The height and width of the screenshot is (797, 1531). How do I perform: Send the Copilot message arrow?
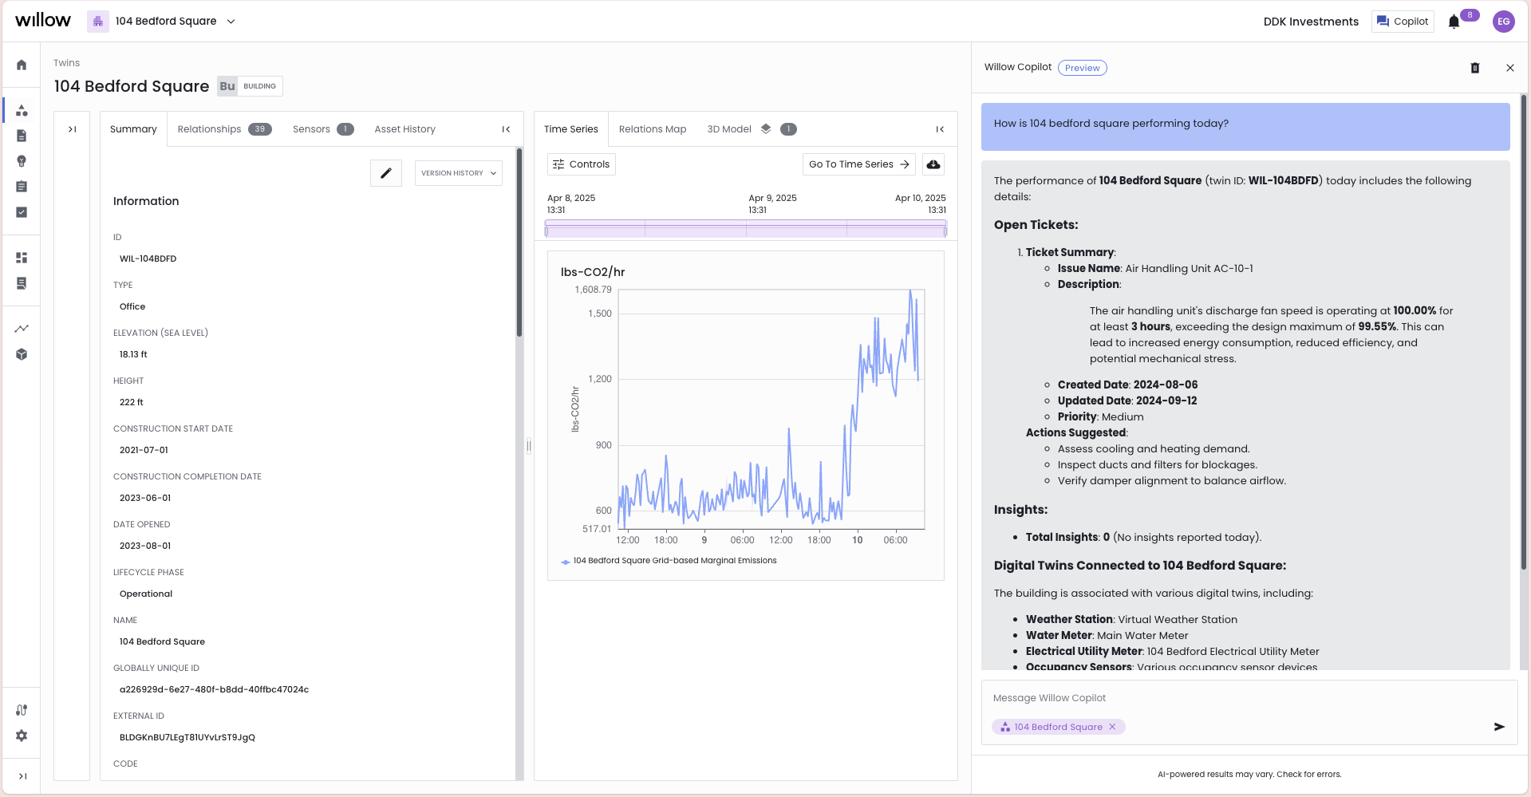pyautogui.click(x=1499, y=727)
